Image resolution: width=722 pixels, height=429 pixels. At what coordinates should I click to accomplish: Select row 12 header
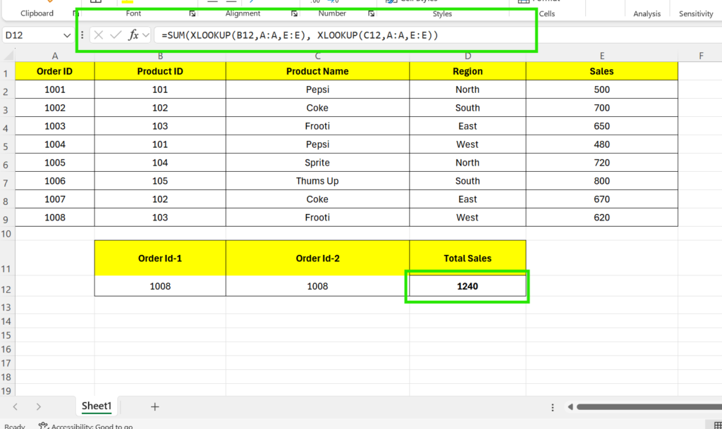click(x=6, y=290)
